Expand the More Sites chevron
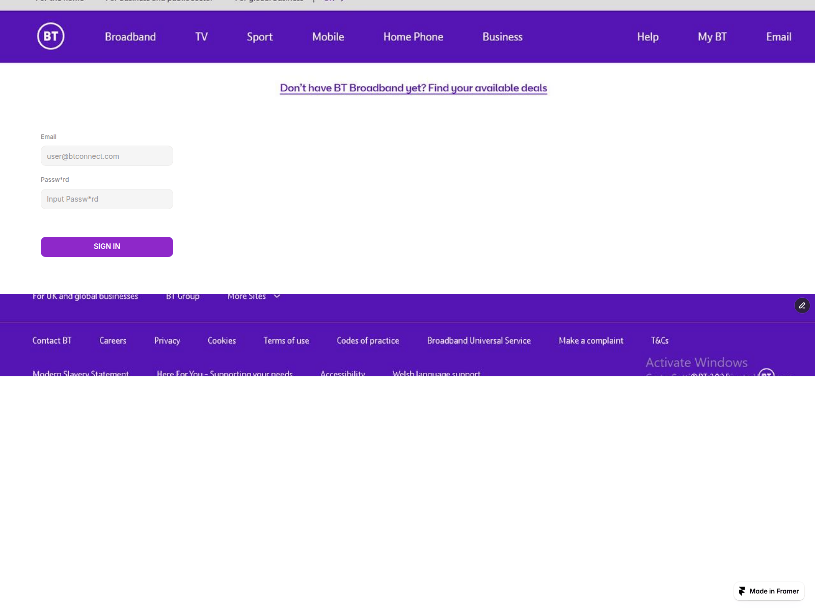 pos(277,296)
